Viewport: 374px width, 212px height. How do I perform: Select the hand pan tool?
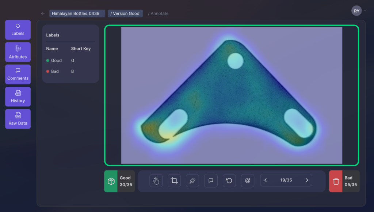click(x=156, y=181)
